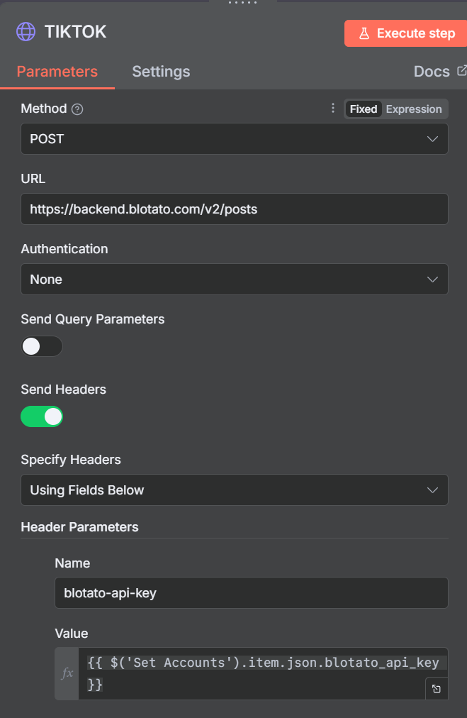467x718 pixels.
Task: Click the Execute step button
Action: (x=406, y=33)
